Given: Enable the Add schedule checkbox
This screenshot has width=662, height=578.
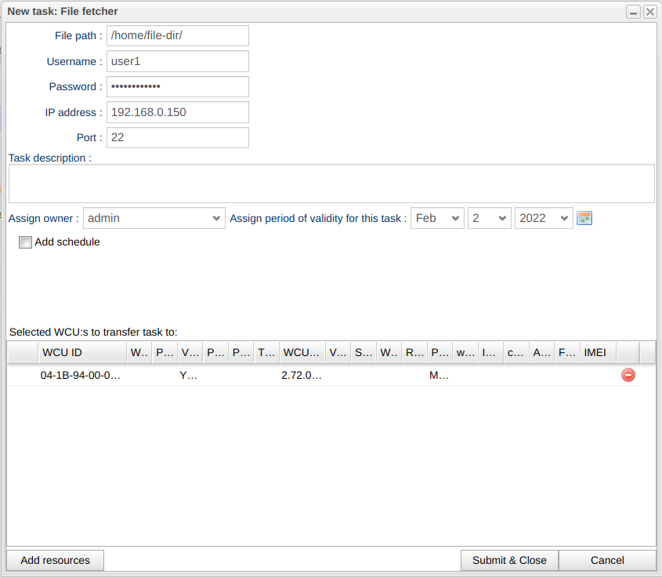Looking at the screenshot, I should (x=26, y=242).
